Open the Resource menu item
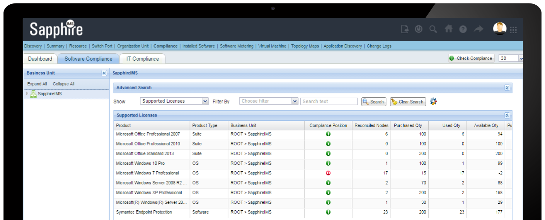Screen dimensions: 545x220 click(78, 46)
